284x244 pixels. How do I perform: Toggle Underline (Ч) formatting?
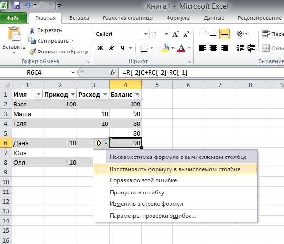[x=123, y=48]
